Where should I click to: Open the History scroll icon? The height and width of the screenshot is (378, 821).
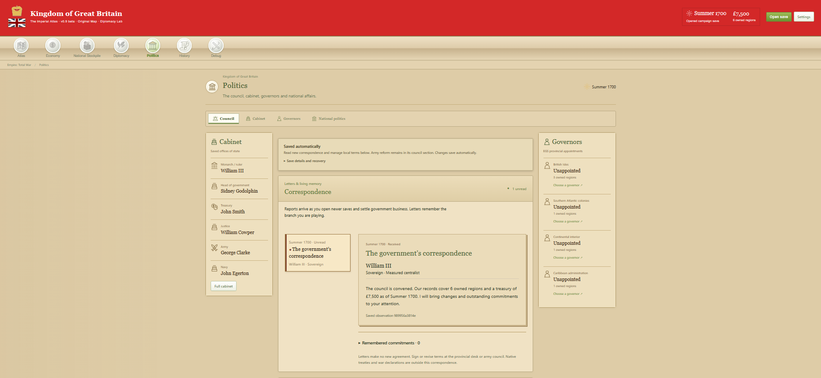click(184, 46)
